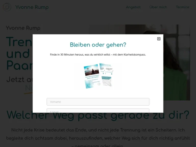Image resolution: width=196 pixels, height=147 pixels.
Task: Click the heading "Welcher Weg passt gerade zu dir?"
Action: click(98, 115)
